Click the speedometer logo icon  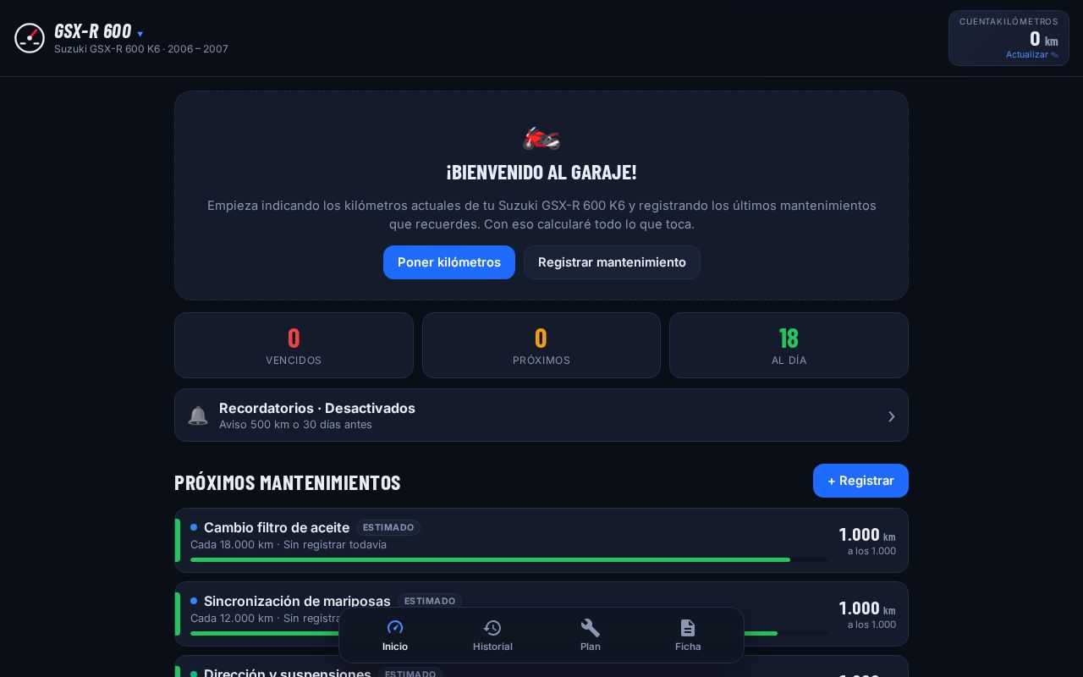[x=30, y=38]
